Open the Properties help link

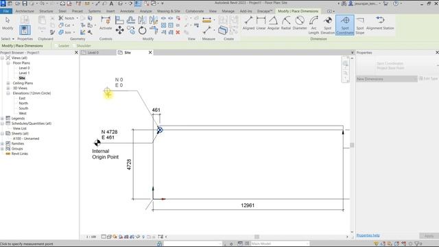tap(368, 235)
